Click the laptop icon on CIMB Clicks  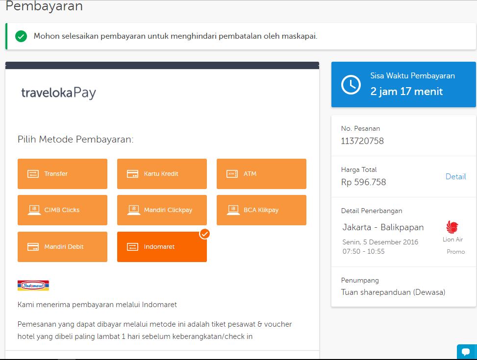pos(34,210)
